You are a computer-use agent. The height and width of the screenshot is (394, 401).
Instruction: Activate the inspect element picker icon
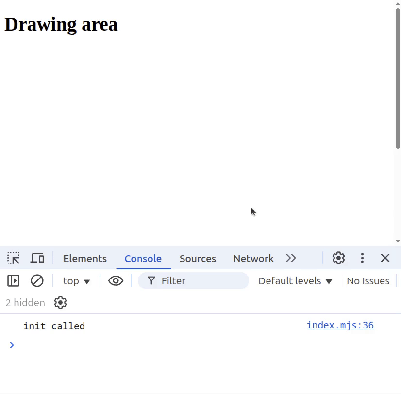tap(13, 258)
